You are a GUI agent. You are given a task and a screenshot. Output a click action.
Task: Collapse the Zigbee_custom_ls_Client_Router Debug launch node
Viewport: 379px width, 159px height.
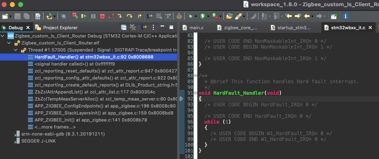(x=2, y=36)
